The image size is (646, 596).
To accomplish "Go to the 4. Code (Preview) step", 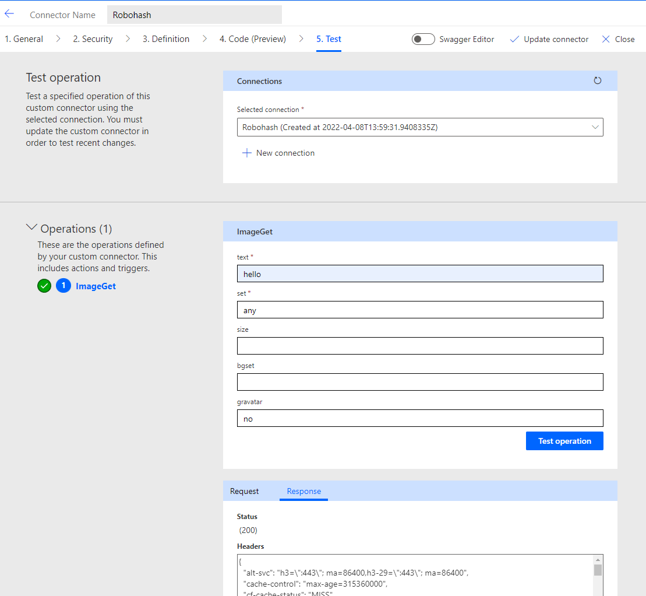I will pyautogui.click(x=253, y=38).
